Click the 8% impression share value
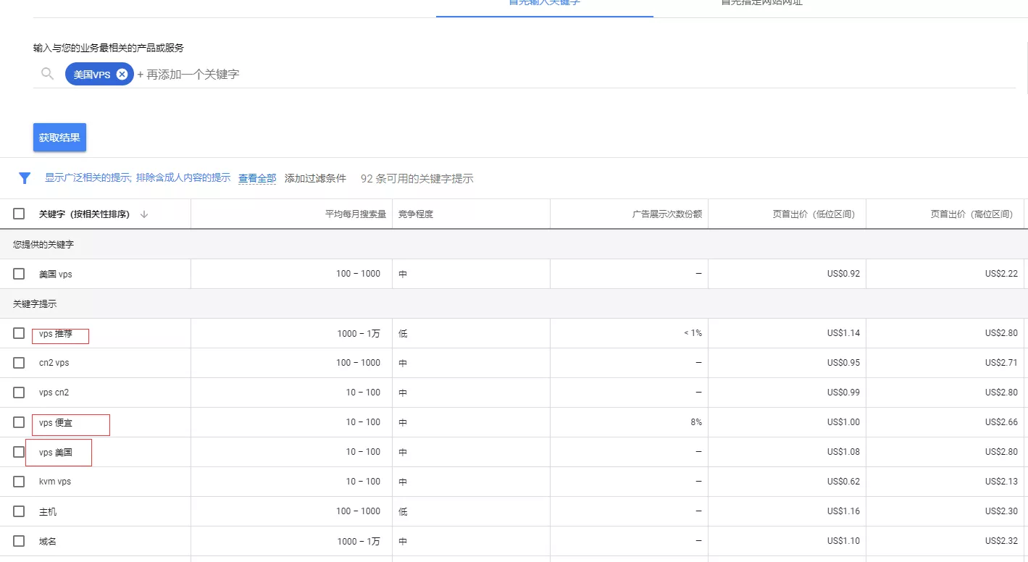Viewport: 1028px width, 562px height. pyautogui.click(x=696, y=422)
